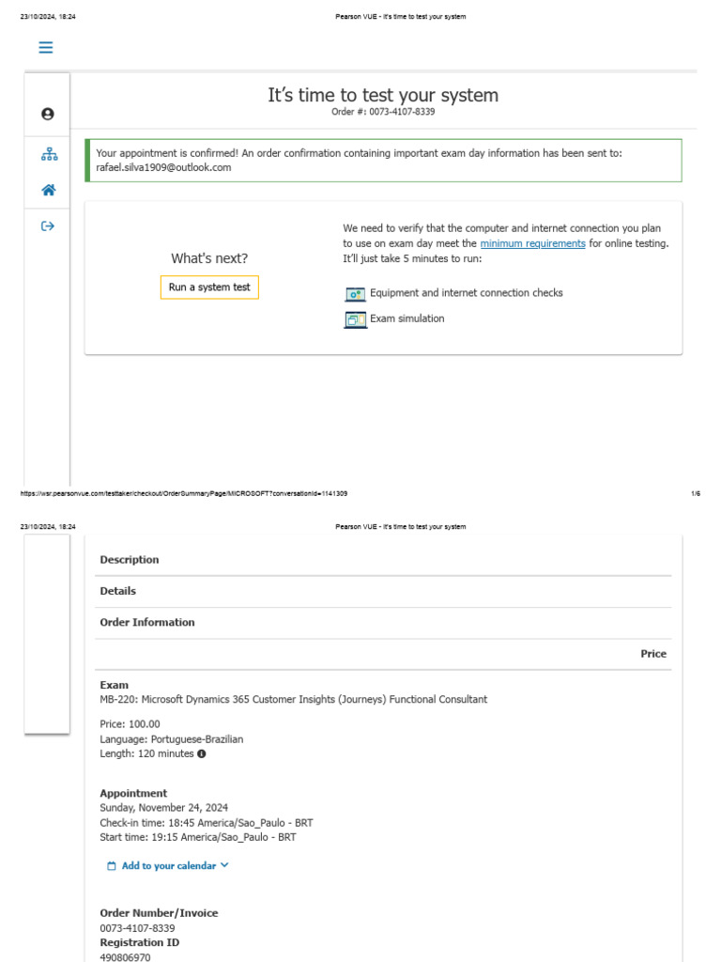This screenshot has height=962, width=721.
Task: Click the equipment and internet checks icon
Action: pos(355,294)
